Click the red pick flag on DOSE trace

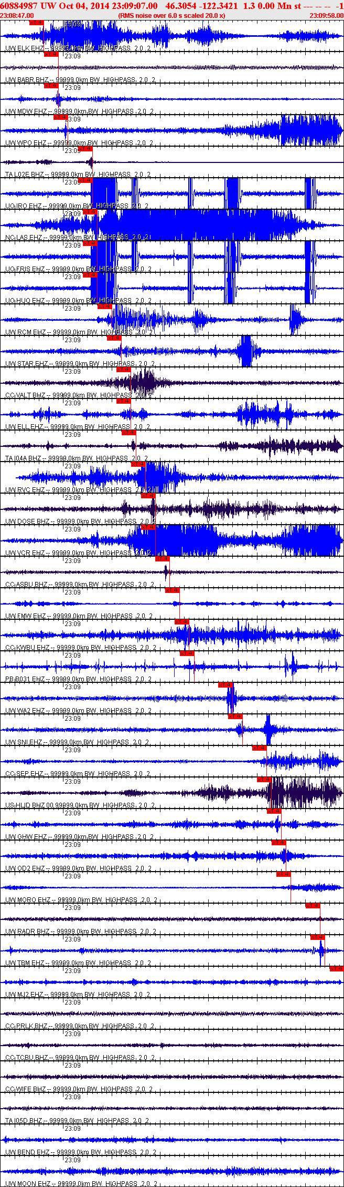point(148,496)
